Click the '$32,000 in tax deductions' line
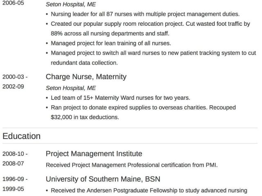This screenshot has width=262, height=196. coord(85,117)
